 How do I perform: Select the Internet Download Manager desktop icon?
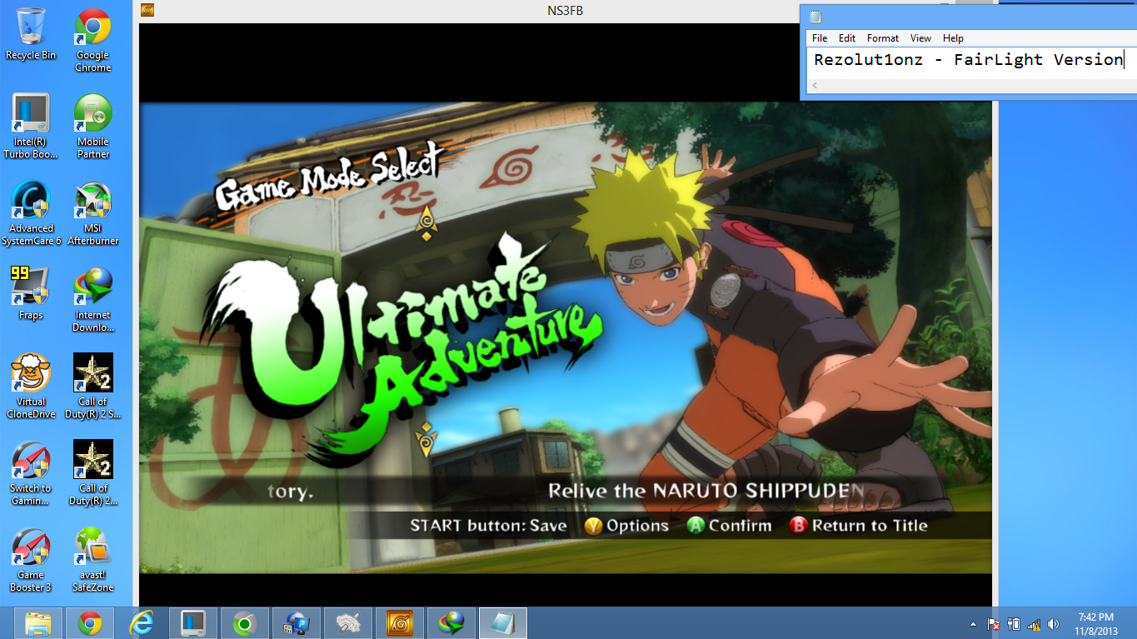[93, 299]
